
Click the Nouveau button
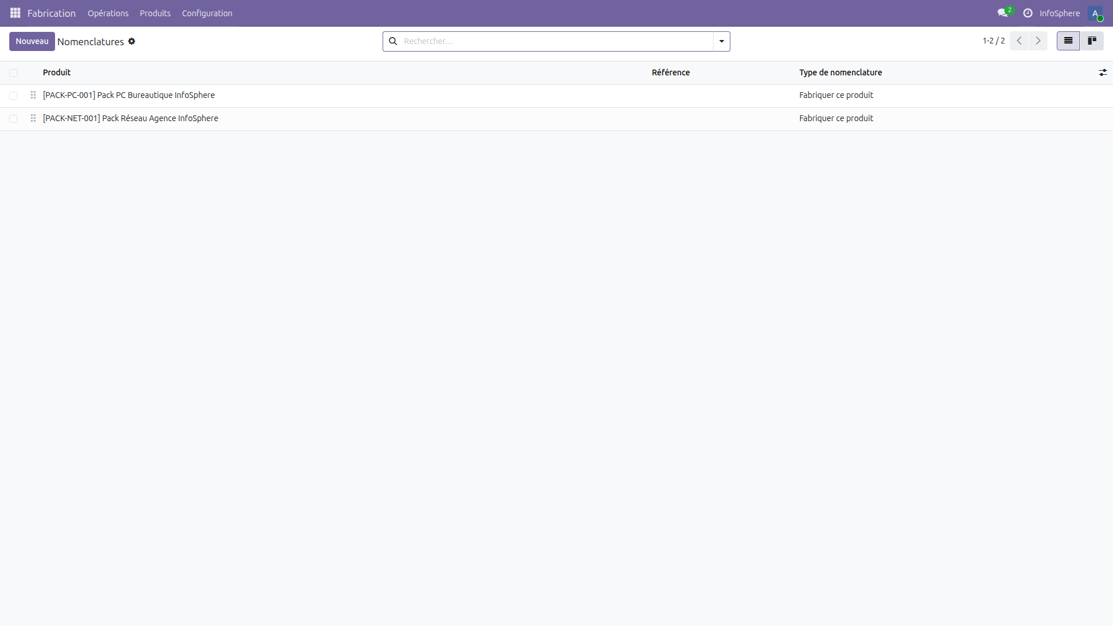coord(32,41)
